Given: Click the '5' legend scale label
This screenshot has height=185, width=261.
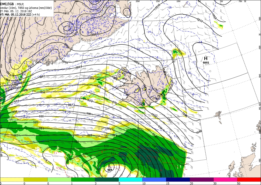Looking at the screenshot, I should coord(120,183).
